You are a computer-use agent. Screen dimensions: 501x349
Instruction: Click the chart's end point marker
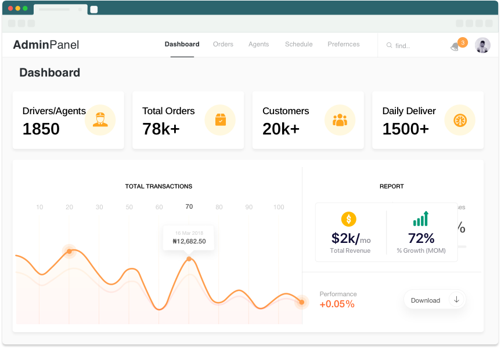[x=302, y=302]
